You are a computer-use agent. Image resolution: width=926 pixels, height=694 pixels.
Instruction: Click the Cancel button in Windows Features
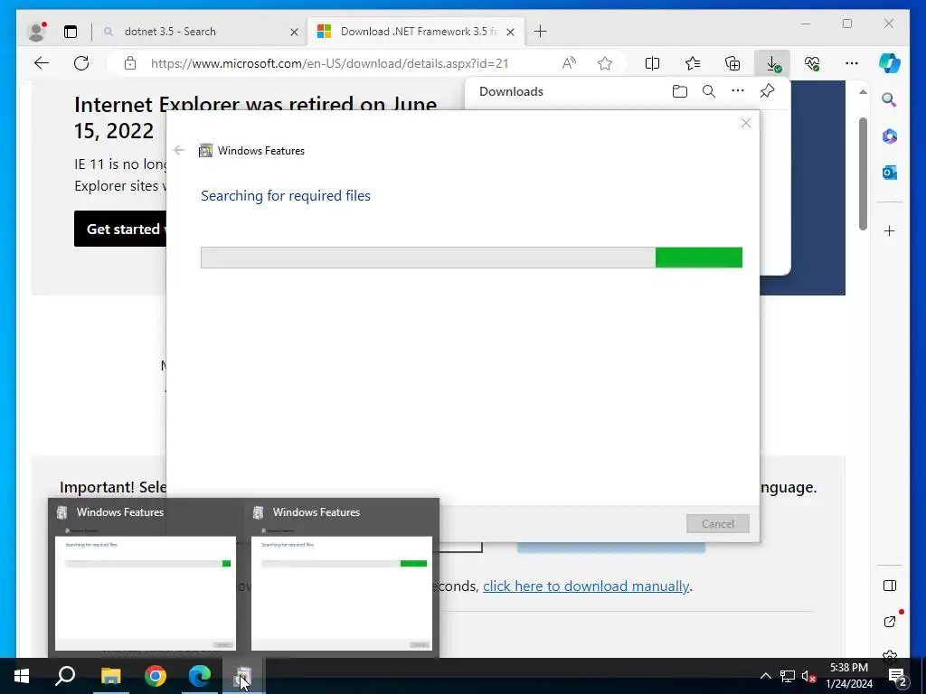click(717, 523)
